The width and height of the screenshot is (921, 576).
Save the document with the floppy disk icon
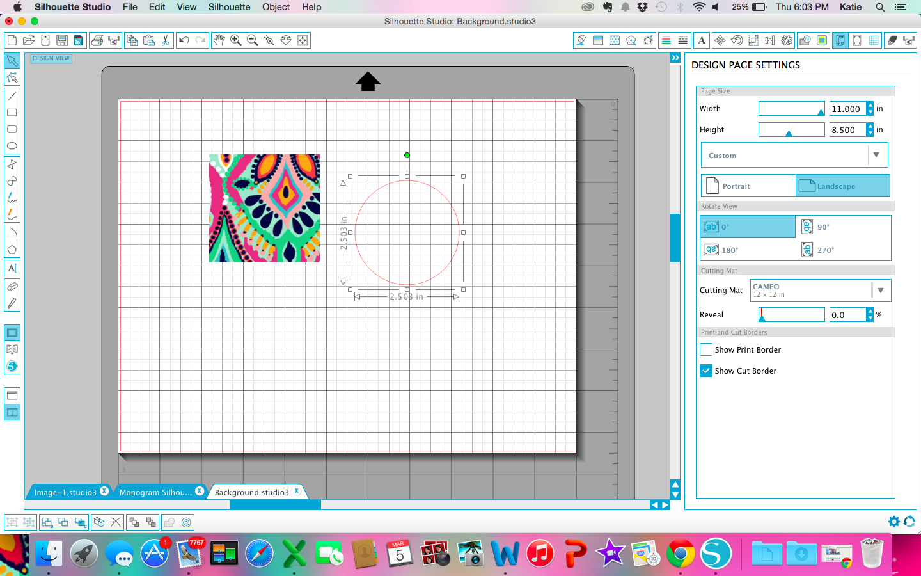pos(62,40)
